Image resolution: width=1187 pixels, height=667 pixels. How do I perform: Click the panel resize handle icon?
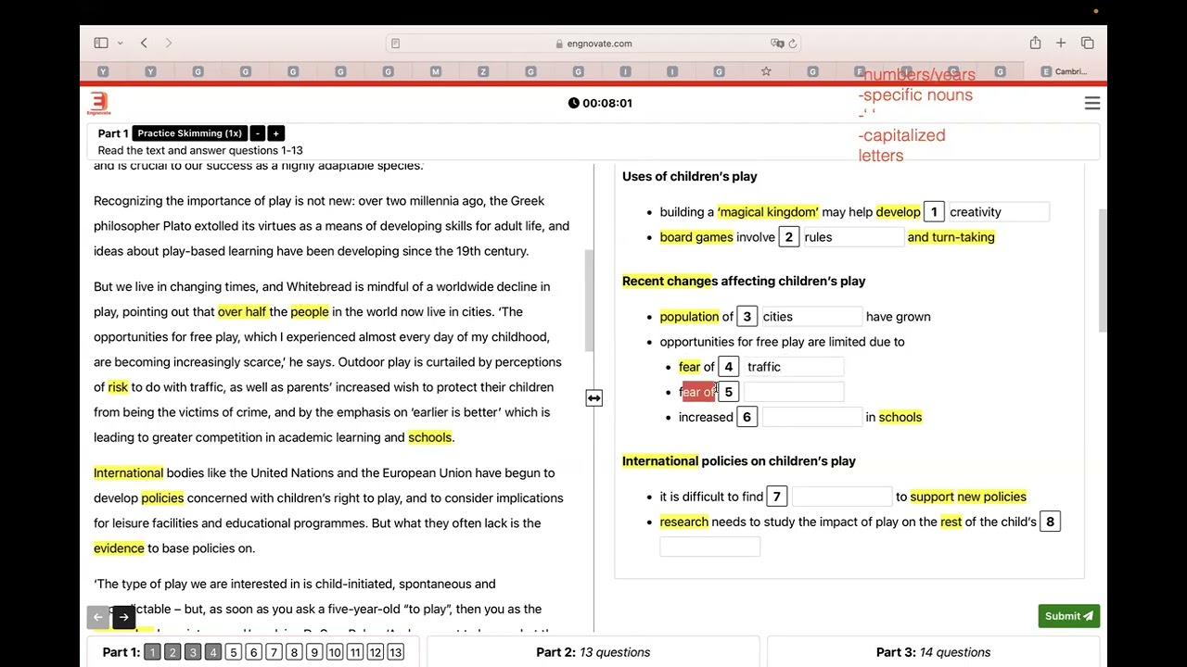point(594,398)
